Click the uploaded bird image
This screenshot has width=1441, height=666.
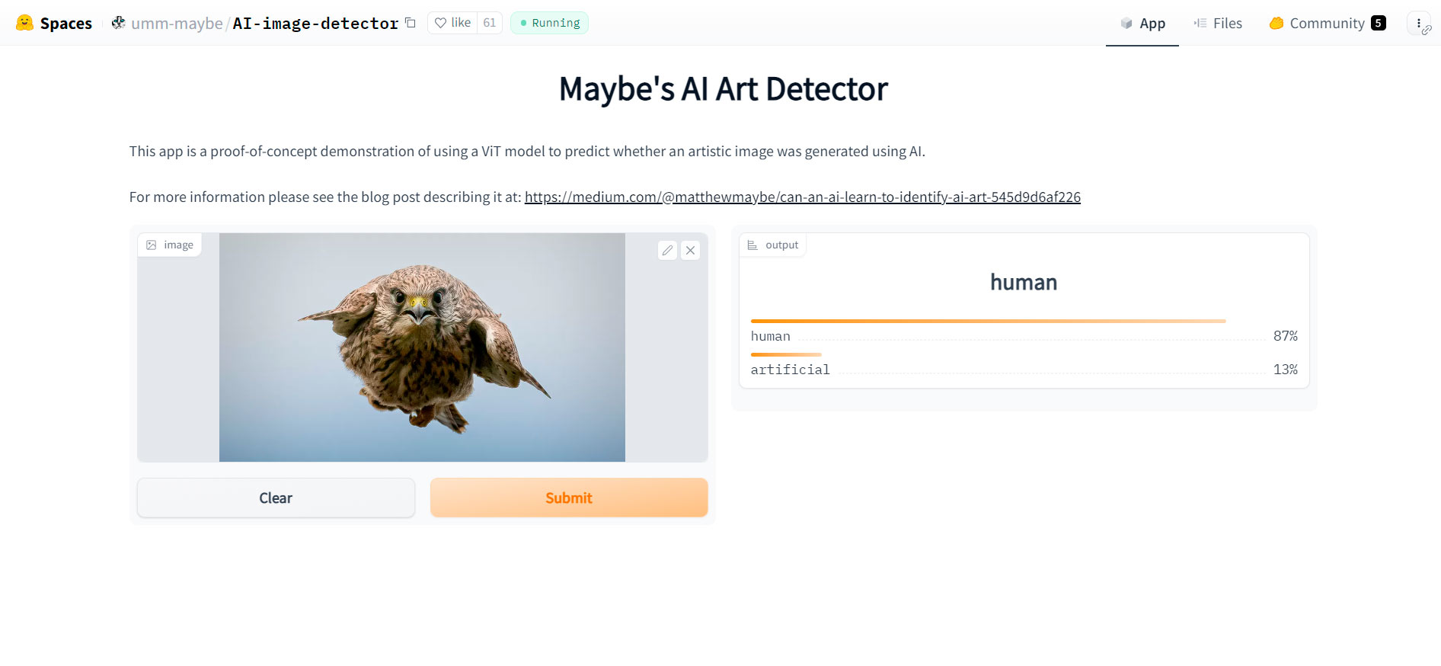click(x=422, y=347)
